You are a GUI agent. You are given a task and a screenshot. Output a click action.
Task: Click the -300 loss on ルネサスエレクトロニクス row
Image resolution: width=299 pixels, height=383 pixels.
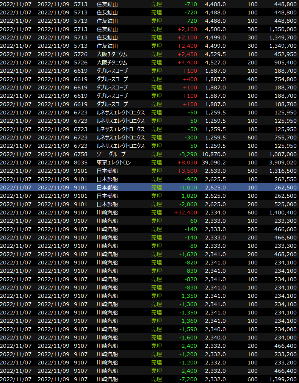click(191, 138)
